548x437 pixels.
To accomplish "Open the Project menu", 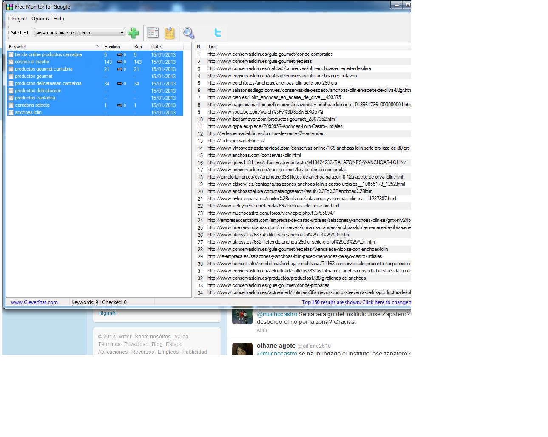I will click(19, 19).
